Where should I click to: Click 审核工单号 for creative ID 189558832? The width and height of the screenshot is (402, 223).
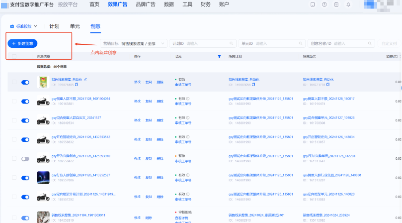click(x=183, y=142)
